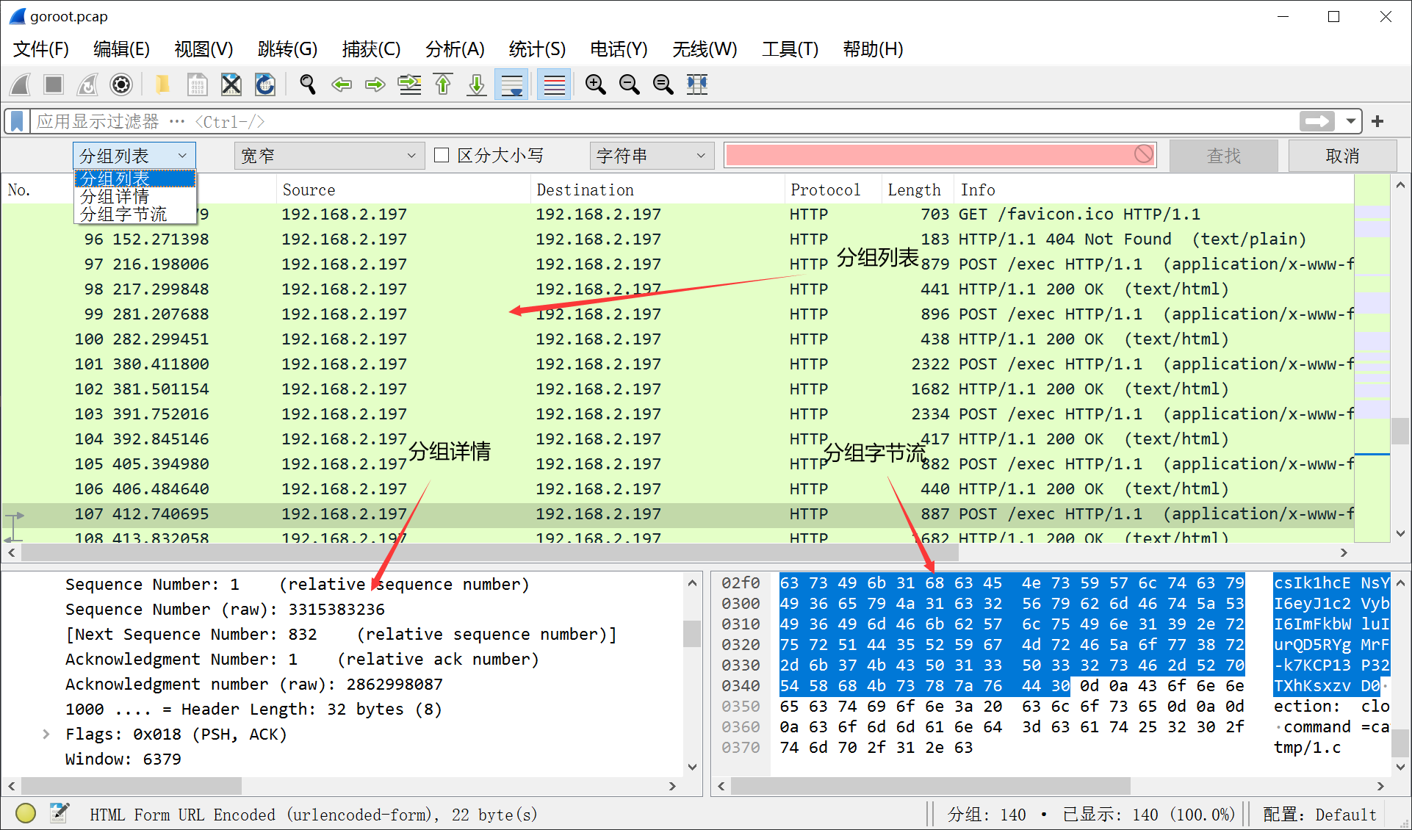The height and width of the screenshot is (830, 1412).
Task: Open the 字符串 search type dropdown
Action: [x=651, y=156]
